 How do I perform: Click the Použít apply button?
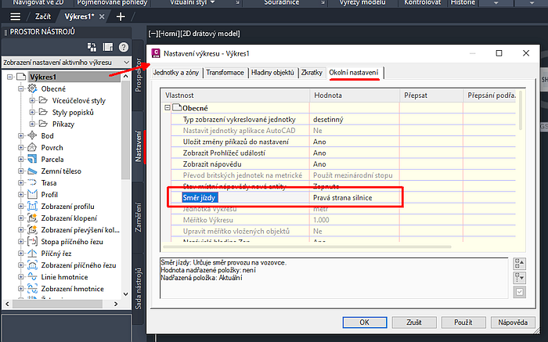(x=463, y=322)
